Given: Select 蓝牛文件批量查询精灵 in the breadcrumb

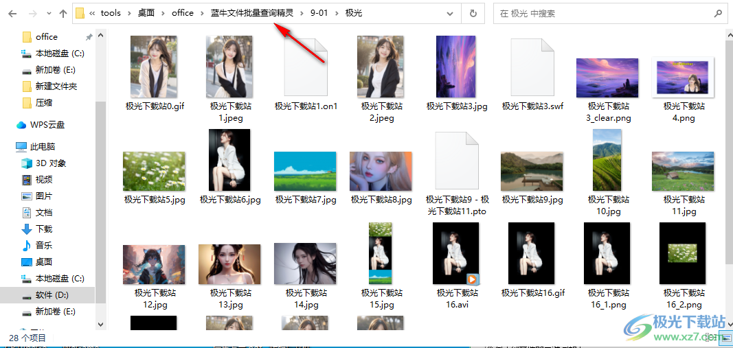Looking at the screenshot, I should 252,13.
